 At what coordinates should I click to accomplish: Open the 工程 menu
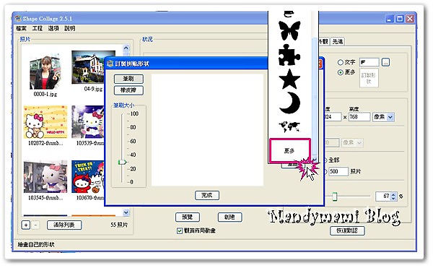38,28
